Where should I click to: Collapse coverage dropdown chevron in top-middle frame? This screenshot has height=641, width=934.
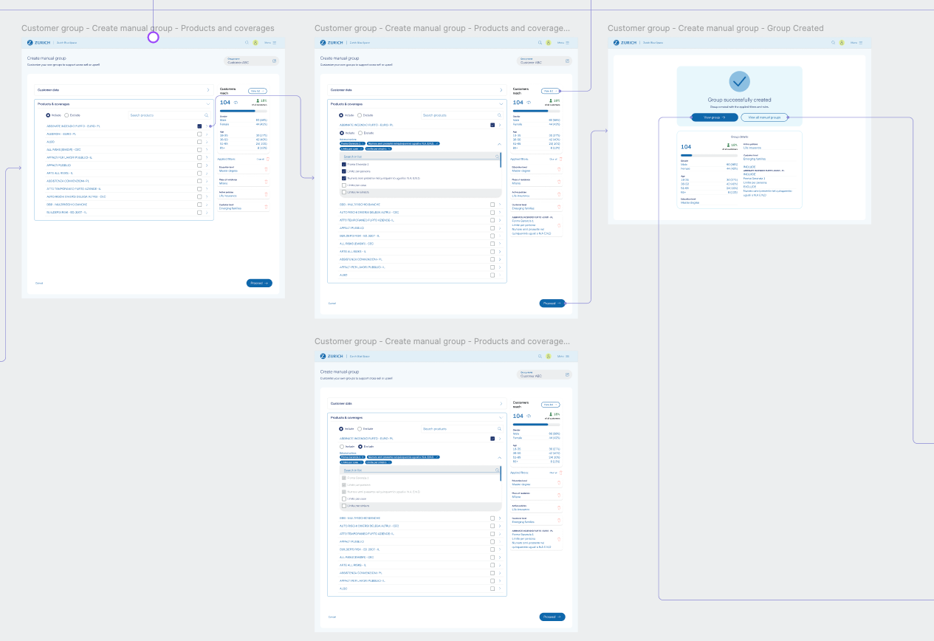[499, 144]
